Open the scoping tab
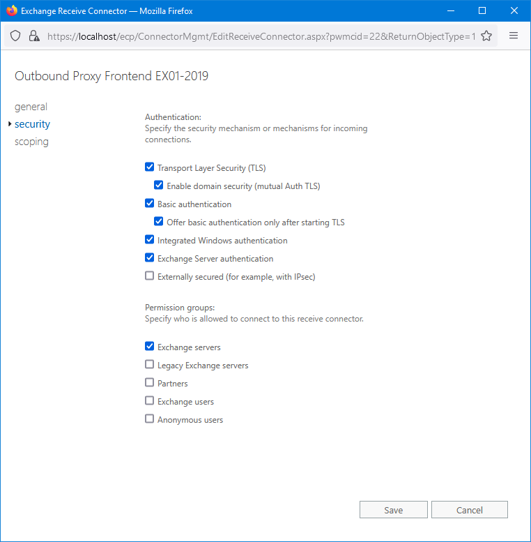 (x=31, y=142)
